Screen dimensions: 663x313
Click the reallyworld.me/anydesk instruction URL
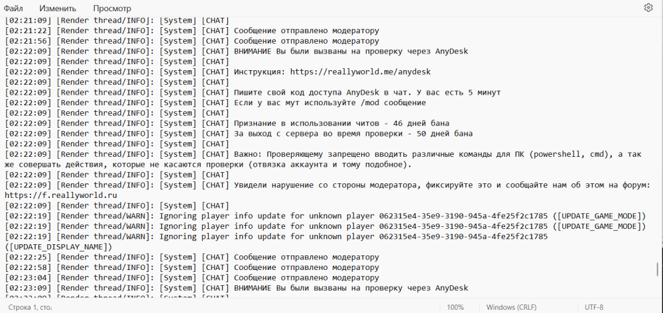(x=360, y=71)
